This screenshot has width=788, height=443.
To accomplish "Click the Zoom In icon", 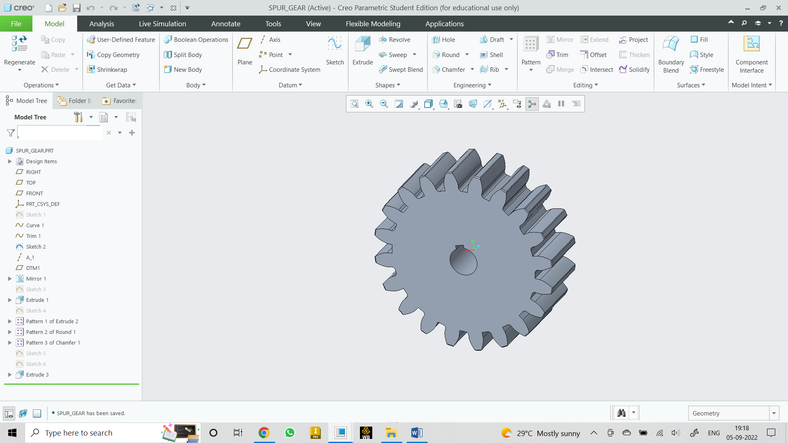I will [x=369, y=104].
